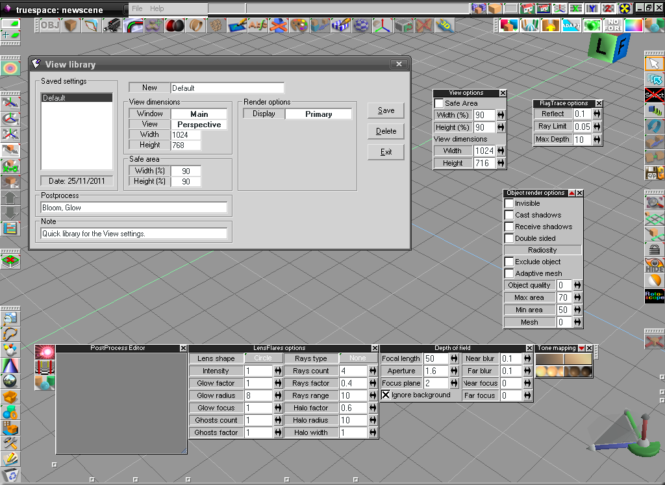The width and height of the screenshot is (665, 485).
Task: Open the Window Main dropdown
Action: [x=199, y=114]
